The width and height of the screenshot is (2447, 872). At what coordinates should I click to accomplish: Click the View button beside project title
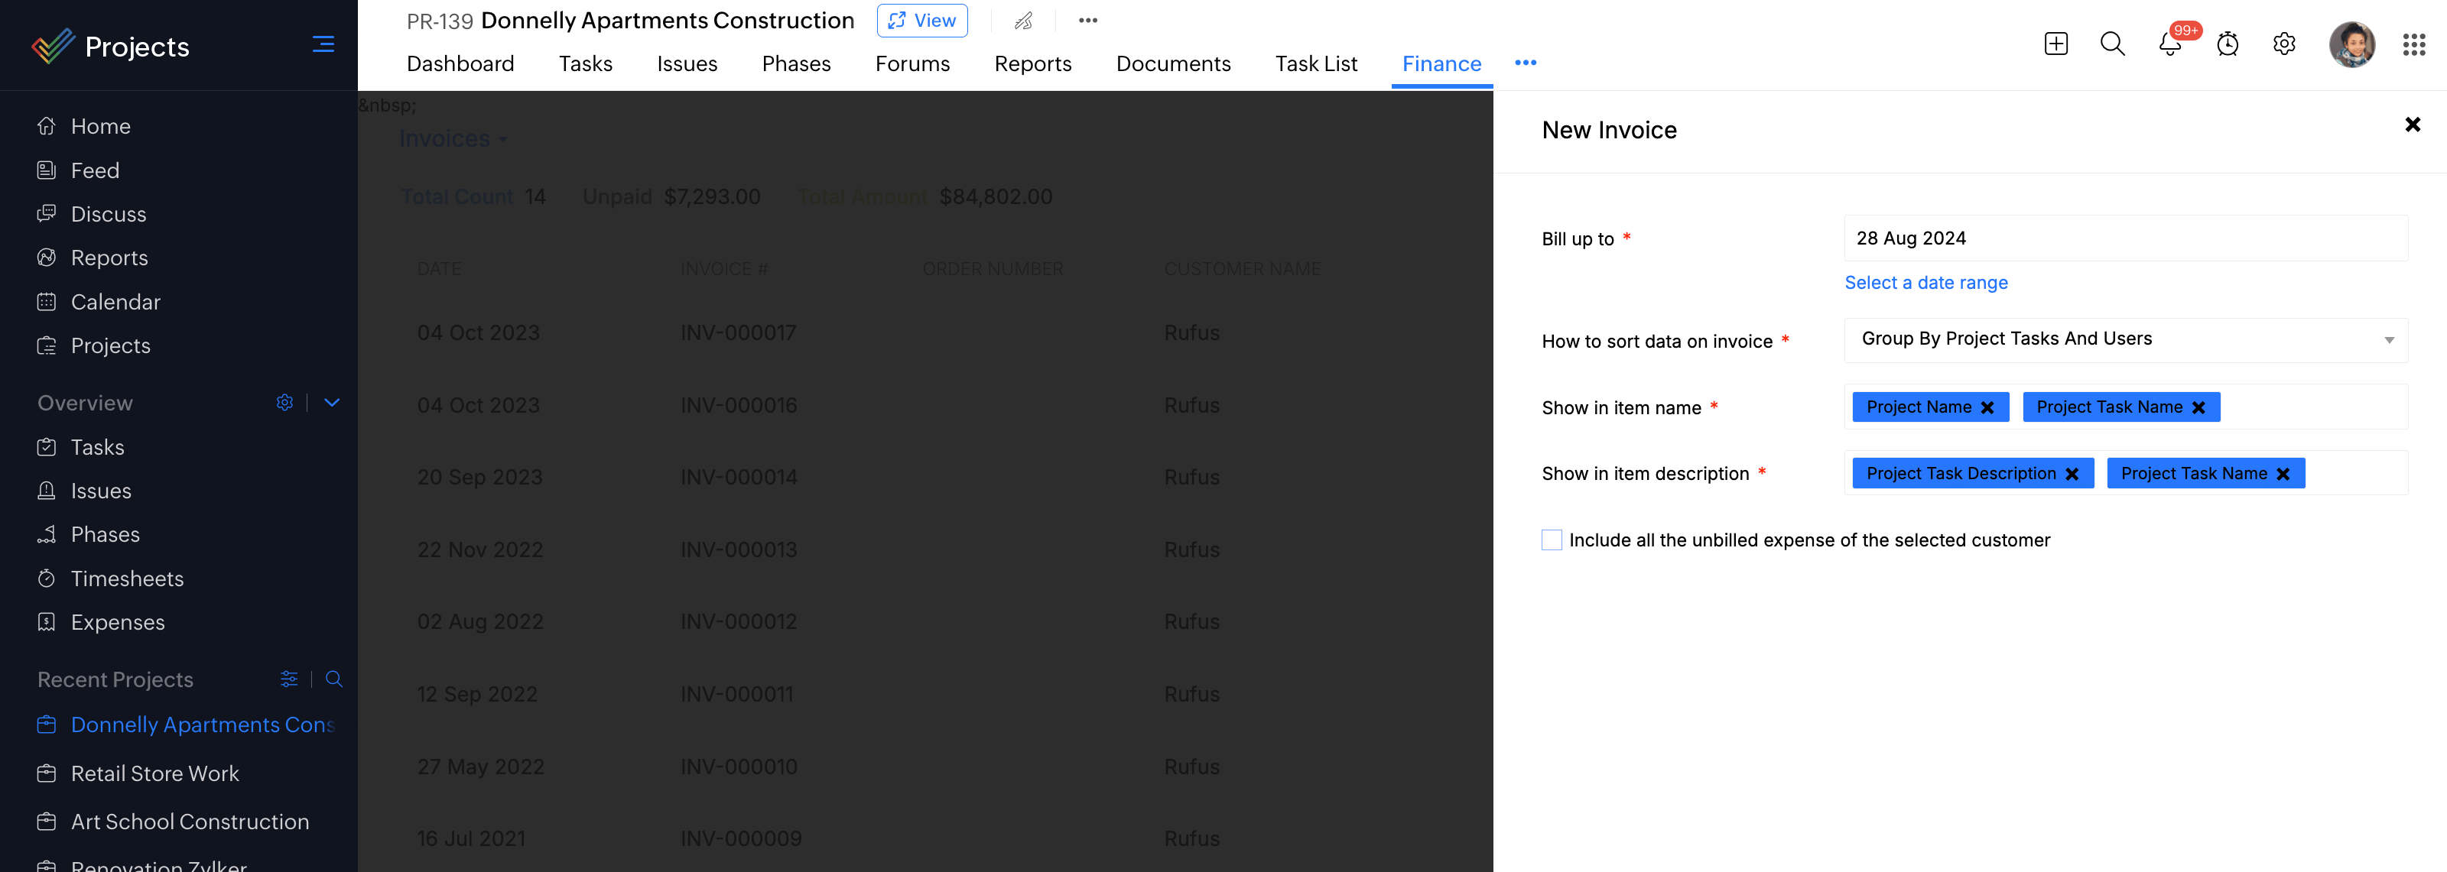921,21
